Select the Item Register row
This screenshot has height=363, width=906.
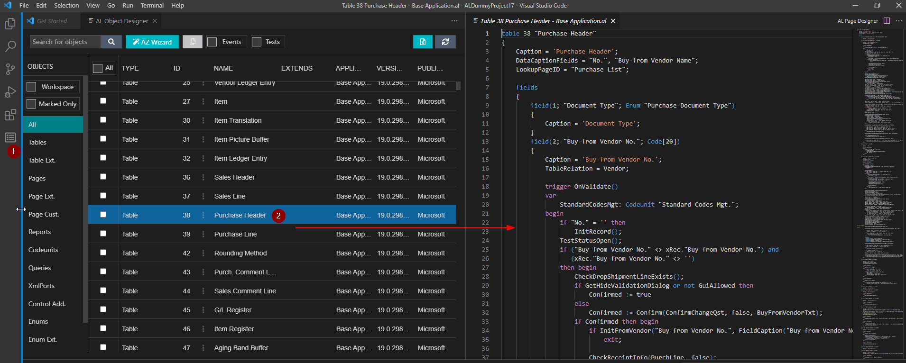[x=272, y=329]
